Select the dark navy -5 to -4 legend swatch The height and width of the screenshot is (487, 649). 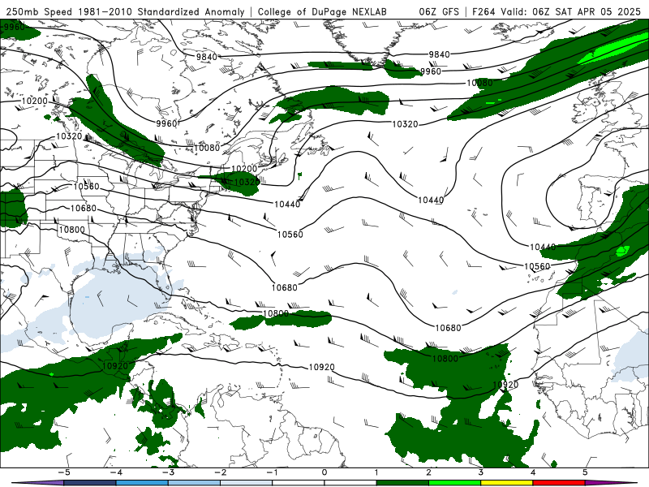tap(90, 483)
